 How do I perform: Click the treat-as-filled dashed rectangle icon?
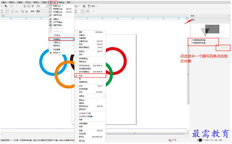click(88, 11)
